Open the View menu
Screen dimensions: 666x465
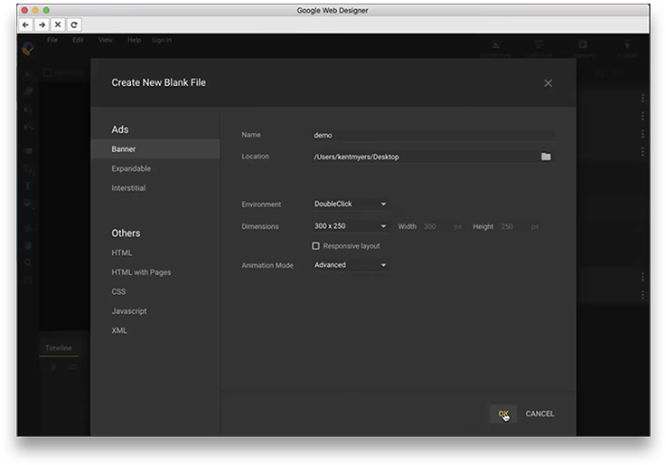106,40
